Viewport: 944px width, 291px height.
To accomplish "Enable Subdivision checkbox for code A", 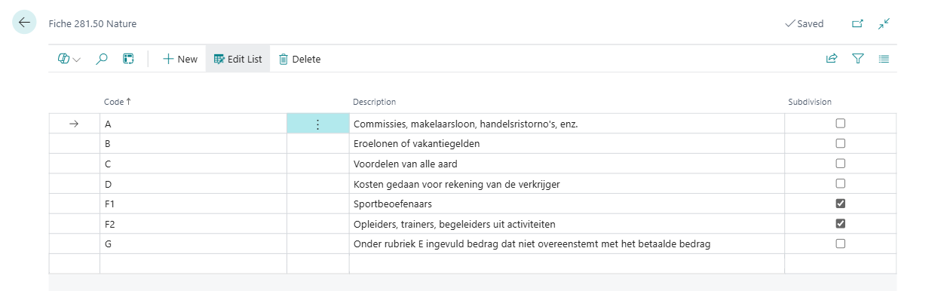I will (x=841, y=124).
